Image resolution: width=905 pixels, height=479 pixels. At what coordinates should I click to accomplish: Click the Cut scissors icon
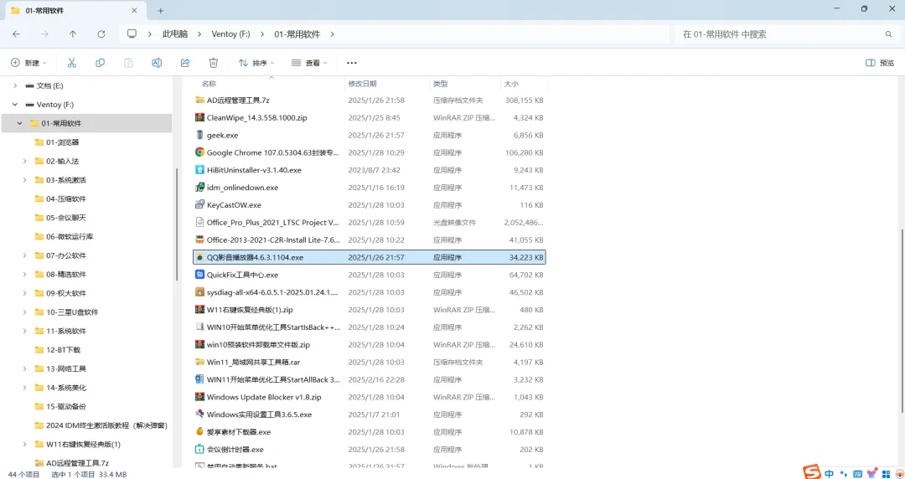pos(72,63)
